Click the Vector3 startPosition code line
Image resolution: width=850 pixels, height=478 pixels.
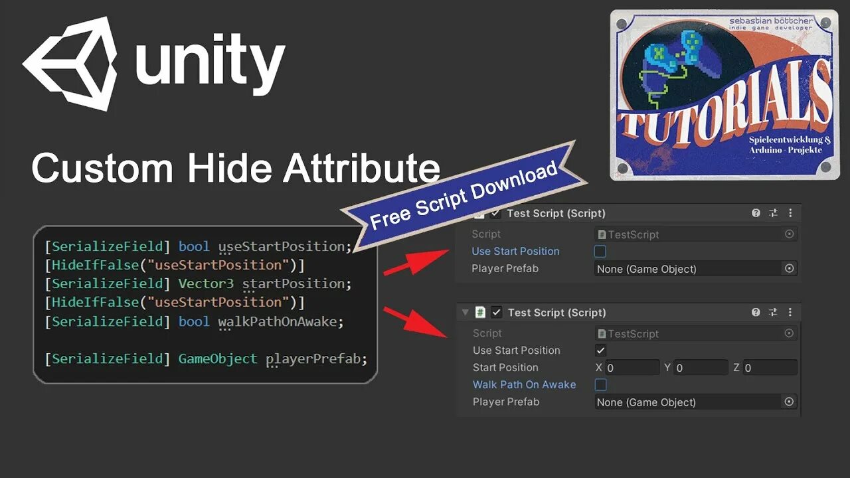click(198, 283)
